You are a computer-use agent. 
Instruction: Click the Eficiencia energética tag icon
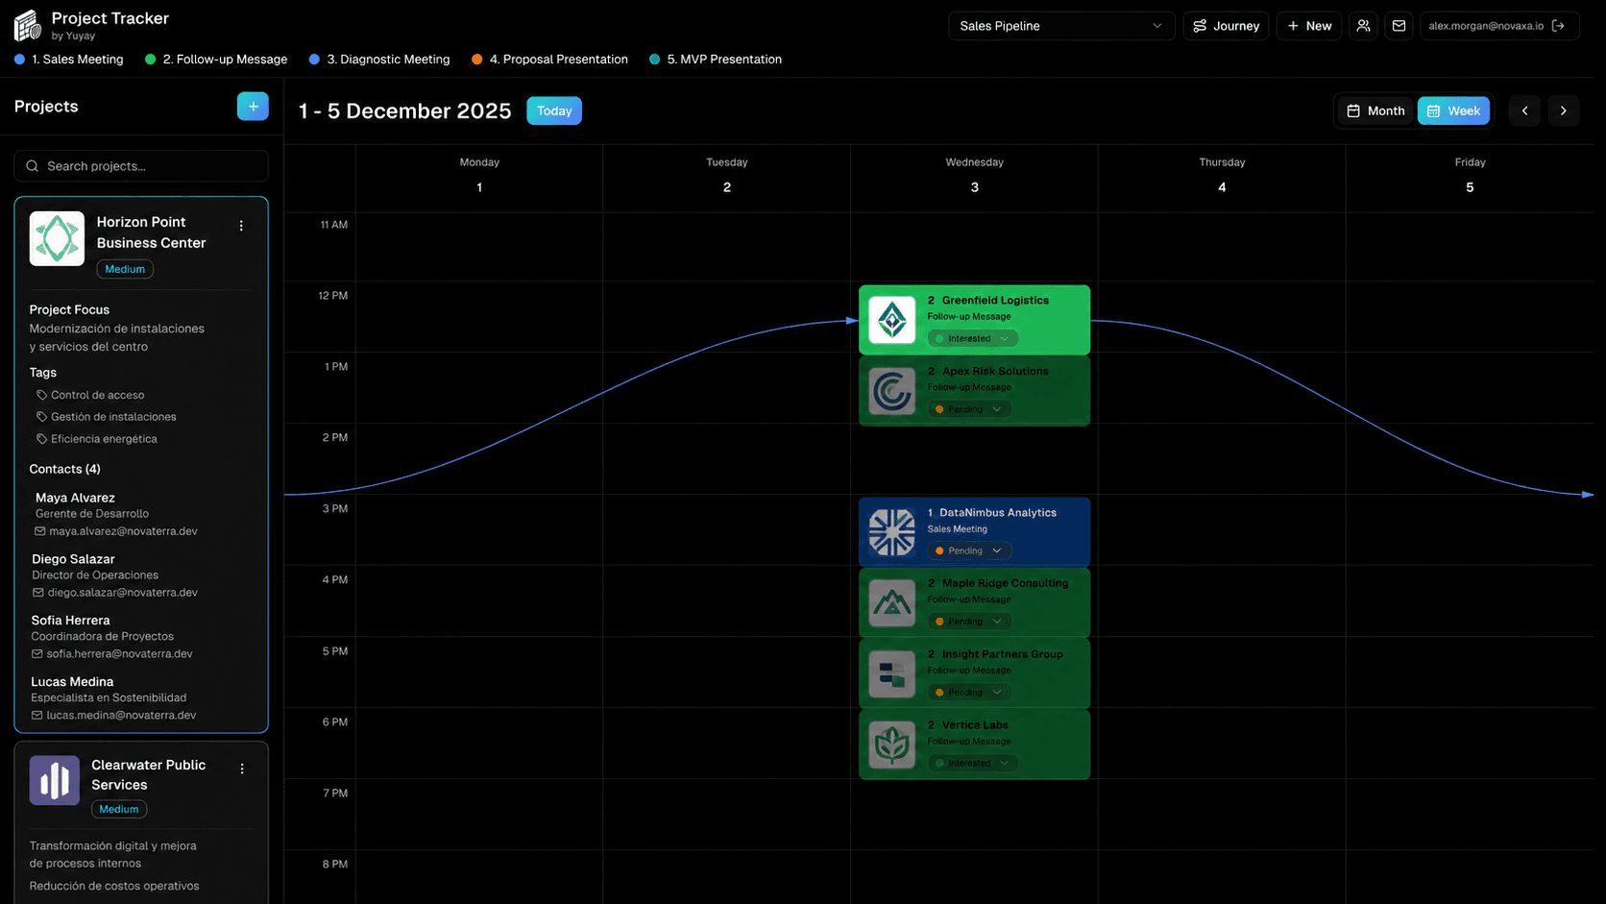tap(42, 439)
